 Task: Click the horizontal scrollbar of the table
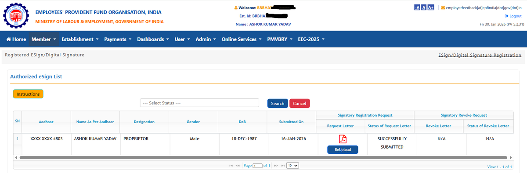[x=263, y=157]
